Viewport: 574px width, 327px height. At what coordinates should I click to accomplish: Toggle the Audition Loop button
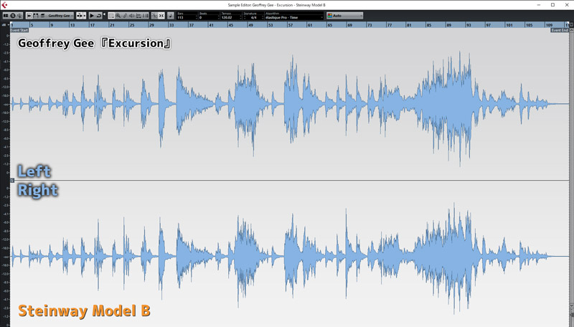[x=99, y=16]
